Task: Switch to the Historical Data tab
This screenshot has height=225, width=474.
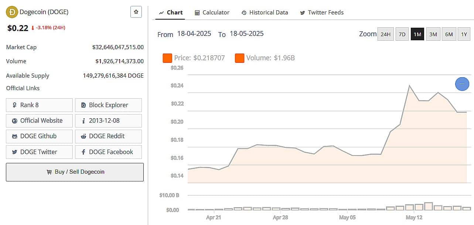Action: [269, 12]
